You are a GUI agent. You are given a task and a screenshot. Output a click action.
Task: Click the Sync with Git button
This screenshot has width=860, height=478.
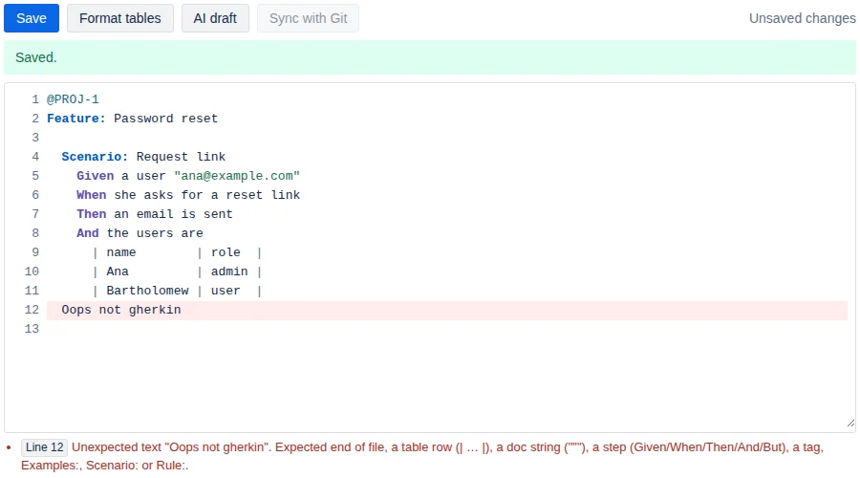click(x=308, y=18)
